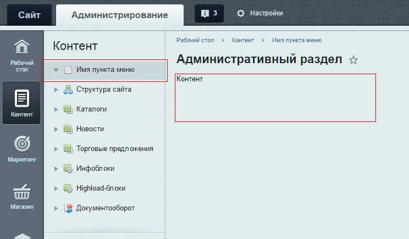Open the Маркетинг target icon
This screenshot has height=239, width=409.
pyautogui.click(x=22, y=144)
